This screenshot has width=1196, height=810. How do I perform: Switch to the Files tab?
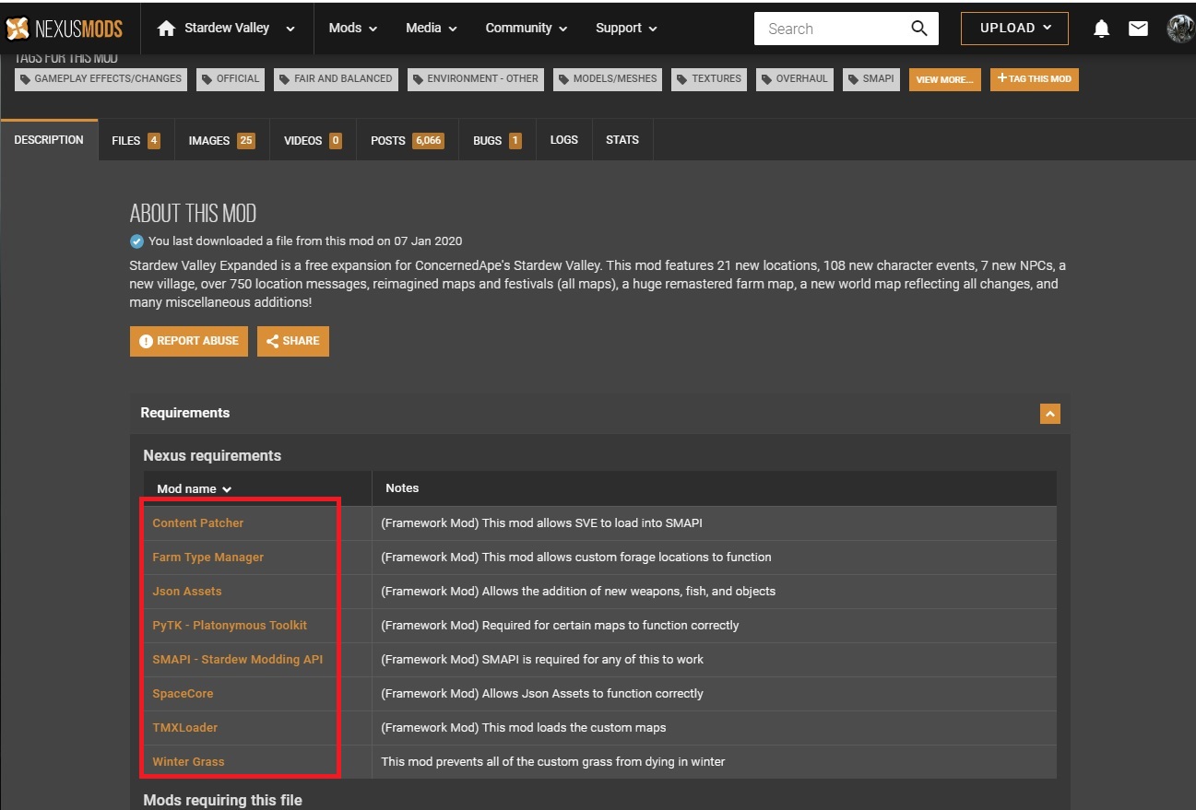point(136,141)
